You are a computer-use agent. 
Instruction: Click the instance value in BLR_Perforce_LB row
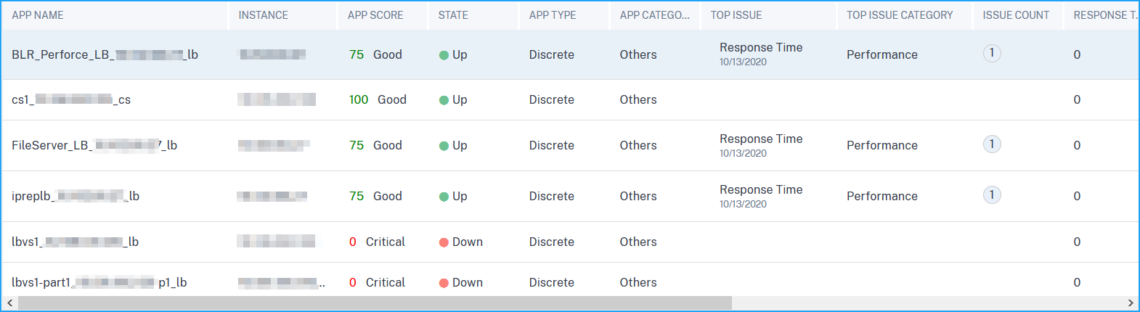(273, 54)
